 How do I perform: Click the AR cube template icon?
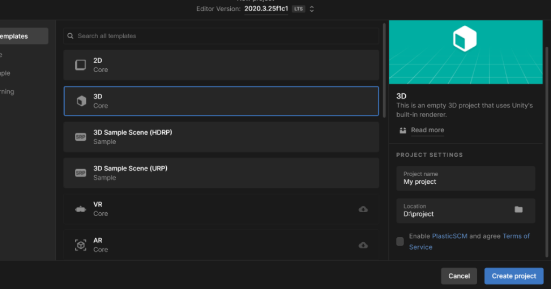click(x=81, y=245)
